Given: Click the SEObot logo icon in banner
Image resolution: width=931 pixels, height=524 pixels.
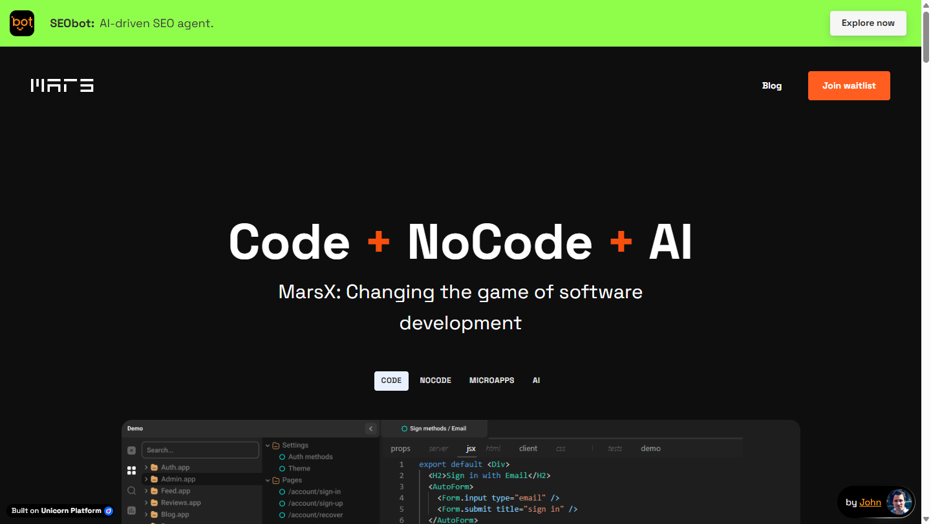Looking at the screenshot, I should [x=22, y=23].
